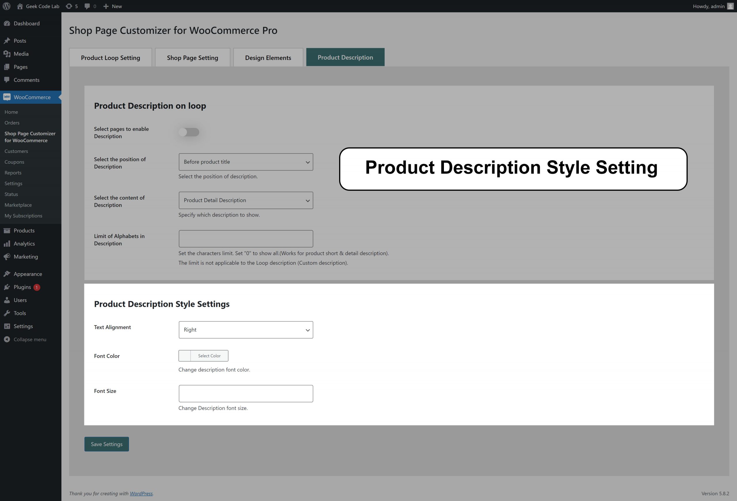Screen dimensions: 737x501
Task: Click the Limit of Alphabets input field
Action: 246,239
